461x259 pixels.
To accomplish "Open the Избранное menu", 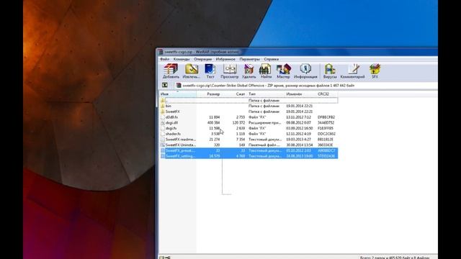I will 225,59.
